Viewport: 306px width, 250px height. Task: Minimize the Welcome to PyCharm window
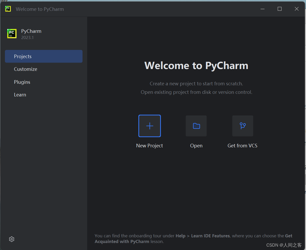pyautogui.click(x=263, y=9)
